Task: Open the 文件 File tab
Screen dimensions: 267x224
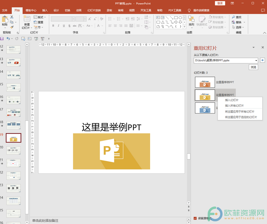Action: (x=5, y=10)
